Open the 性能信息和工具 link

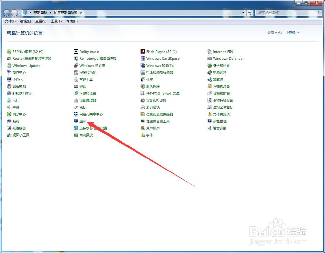[158, 121]
